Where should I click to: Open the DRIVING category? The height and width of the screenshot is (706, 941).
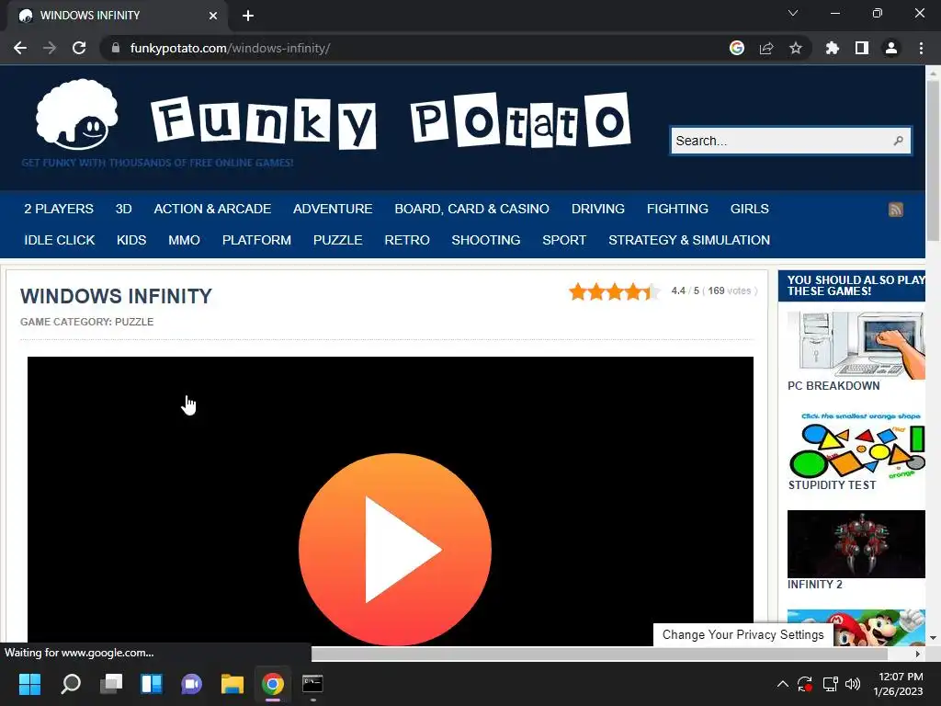[597, 209]
